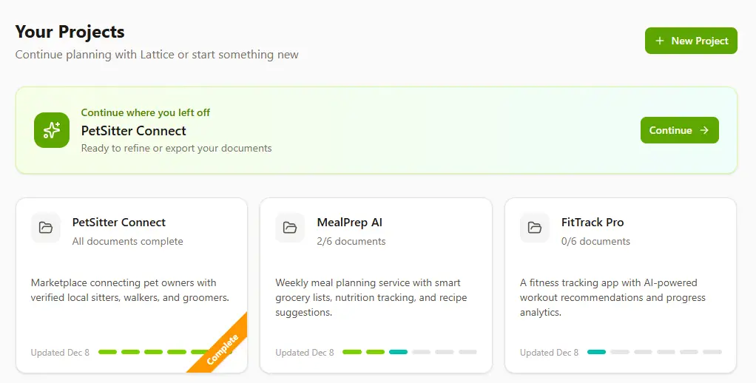This screenshot has height=383, width=756.
Task: Click the PetSitter Connect folder icon
Action: click(46, 228)
